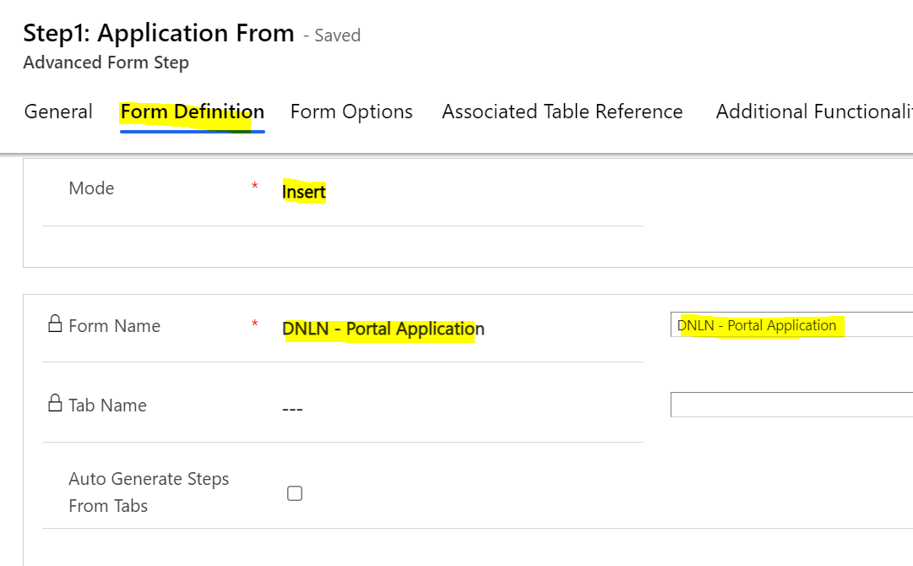913x566 pixels.
Task: Select the Form Definition tab
Action: (x=192, y=112)
